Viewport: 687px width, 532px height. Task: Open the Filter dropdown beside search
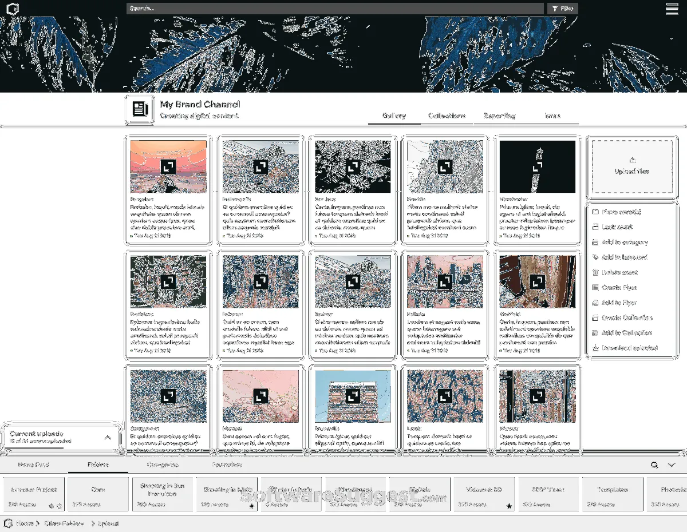pyautogui.click(x=562, y=9)
